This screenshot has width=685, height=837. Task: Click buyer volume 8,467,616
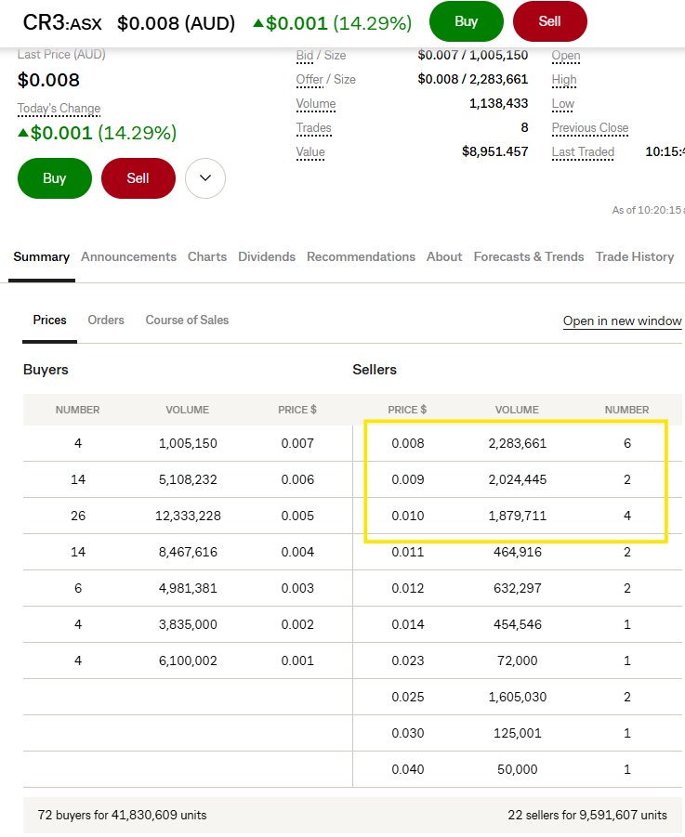pyautogui.click(x=188, y=552)
